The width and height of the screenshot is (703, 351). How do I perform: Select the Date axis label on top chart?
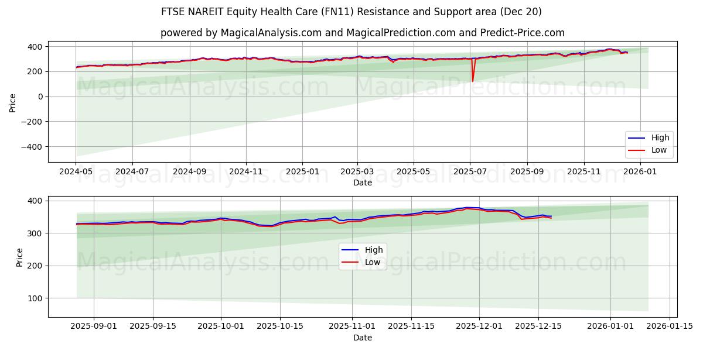click(x=363, y=183)
